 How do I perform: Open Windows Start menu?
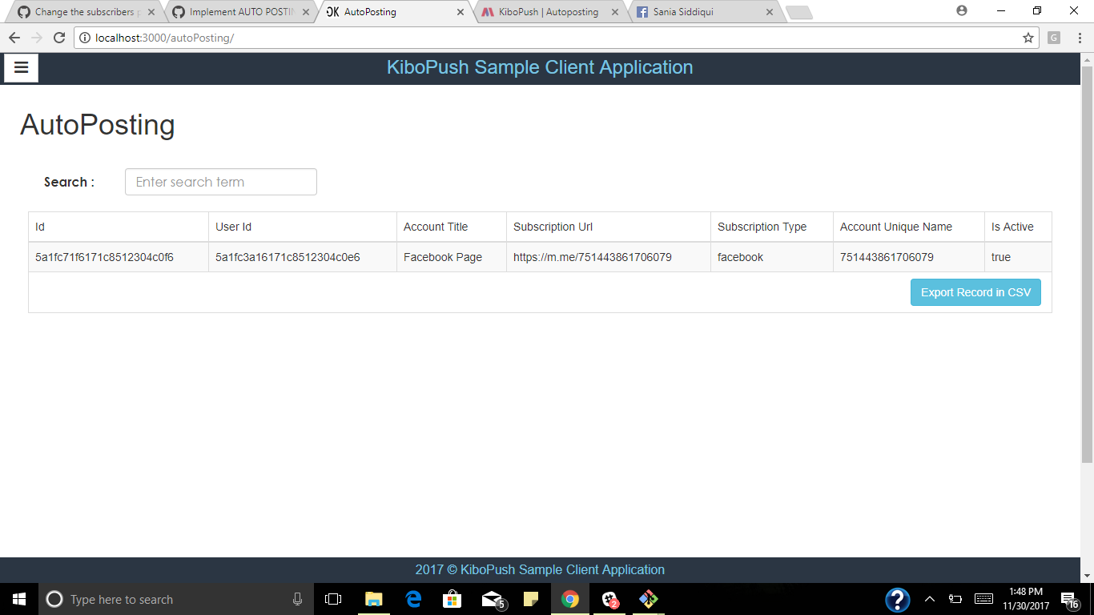coord(19,599)
